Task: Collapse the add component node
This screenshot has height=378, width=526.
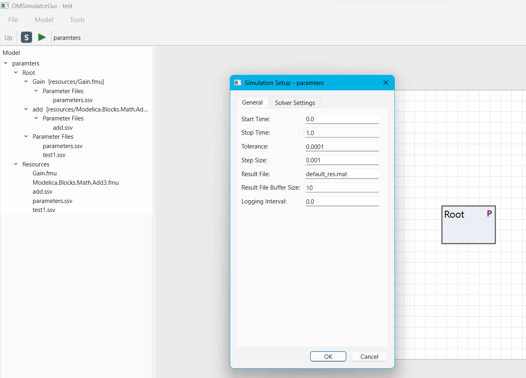Action: (x=26, y=109)
